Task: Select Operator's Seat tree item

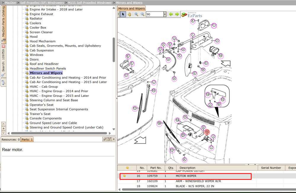Action: tap(41, 105)
